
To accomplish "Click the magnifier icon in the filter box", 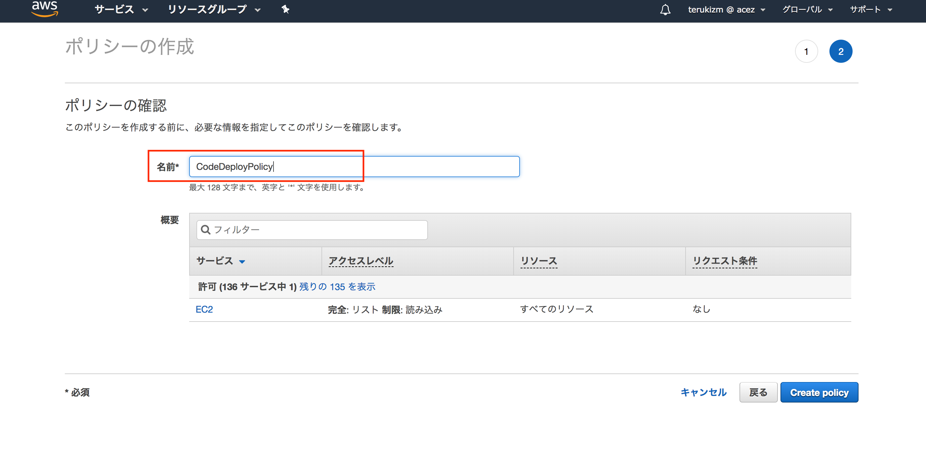I will point(206,230).
